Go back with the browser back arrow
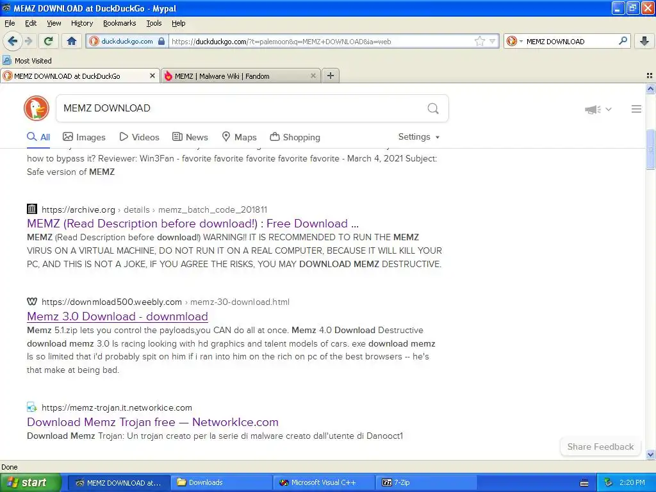Screen dimensions: 656x492 coord(12,41)
